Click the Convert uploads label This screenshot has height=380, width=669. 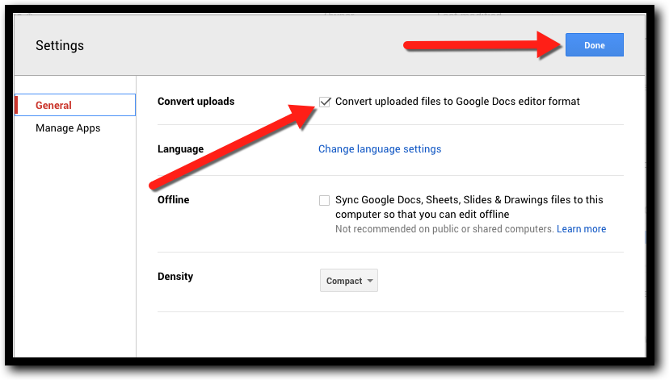click(196, 102)
